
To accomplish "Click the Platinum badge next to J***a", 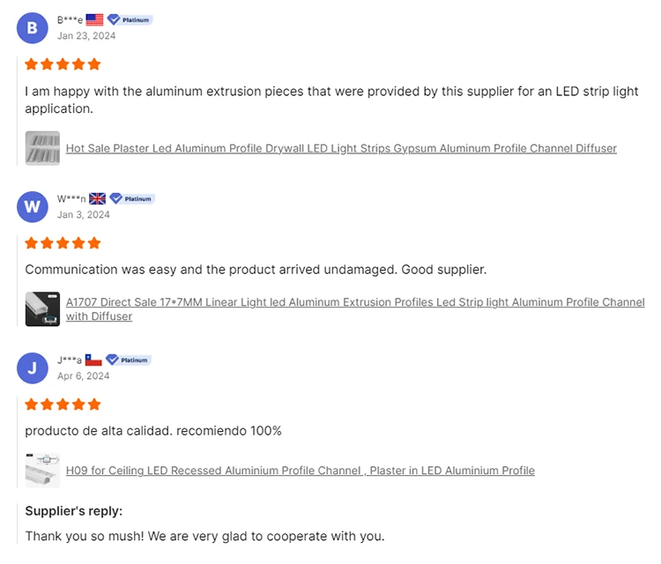I will (129, 360).
